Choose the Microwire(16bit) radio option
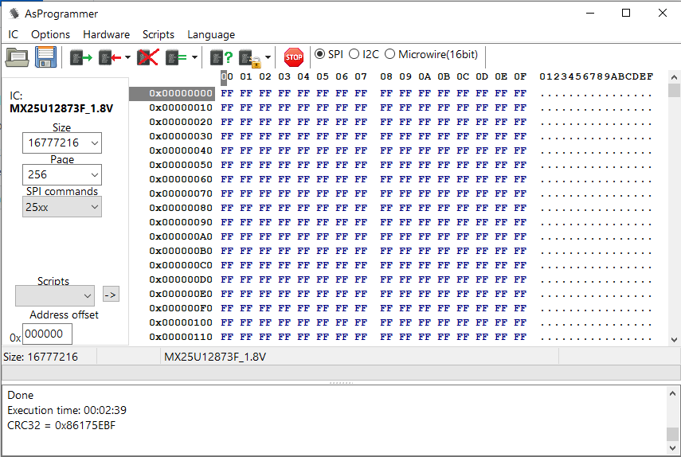This screenshot has height=457, width=681. (390, 55)
